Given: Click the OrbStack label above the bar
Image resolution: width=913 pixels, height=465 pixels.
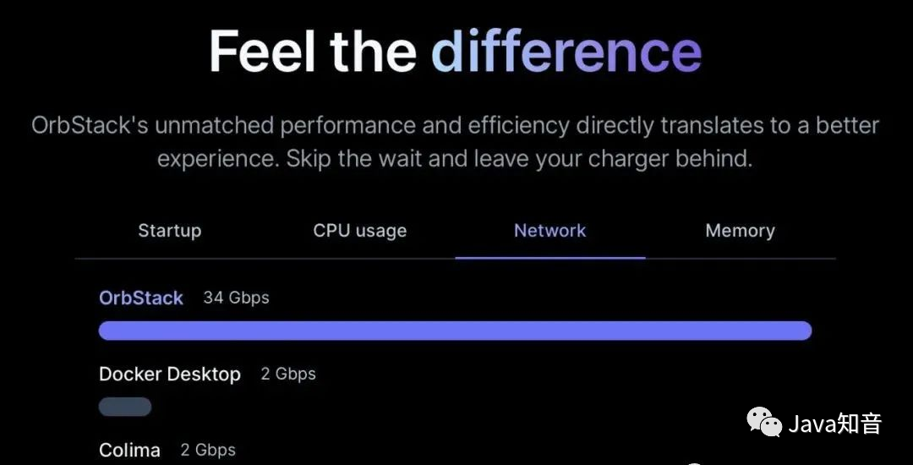Looking at the screenshot, I should [x=141, y=298].
